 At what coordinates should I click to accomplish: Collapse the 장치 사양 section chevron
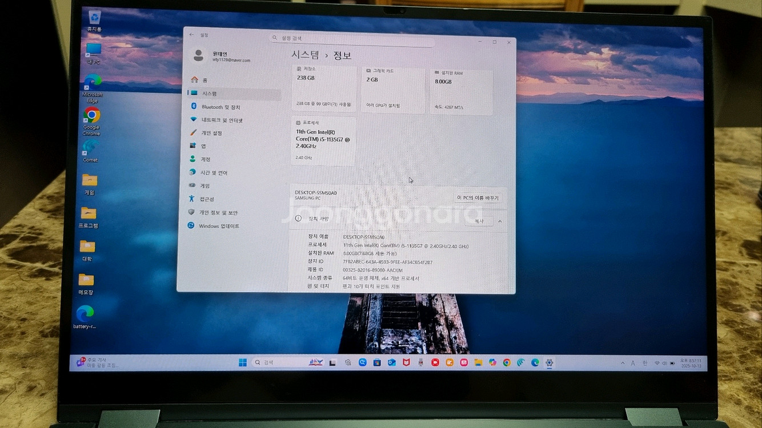tap(500, 221)
